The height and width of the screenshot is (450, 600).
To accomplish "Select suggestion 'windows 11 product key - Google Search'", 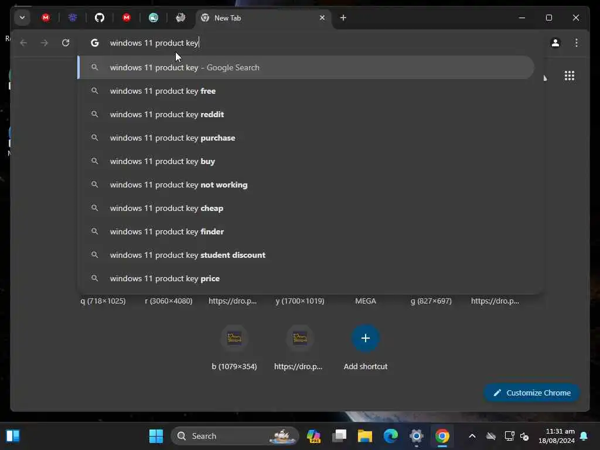I will click(x=306, y=67).
